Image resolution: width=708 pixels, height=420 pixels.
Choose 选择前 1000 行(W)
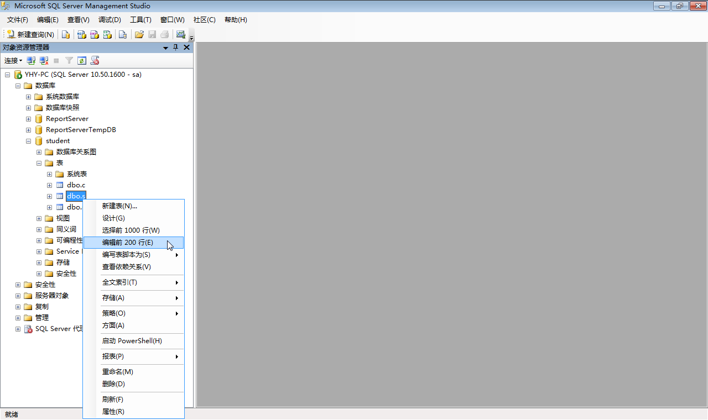[133, 230]
